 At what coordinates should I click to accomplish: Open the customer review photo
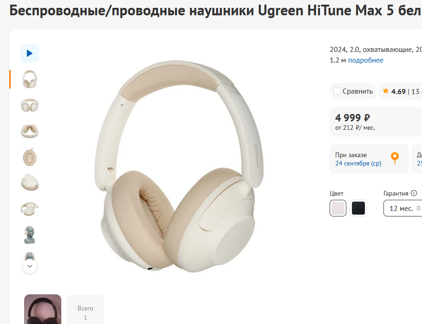click(x=43, y=309)
